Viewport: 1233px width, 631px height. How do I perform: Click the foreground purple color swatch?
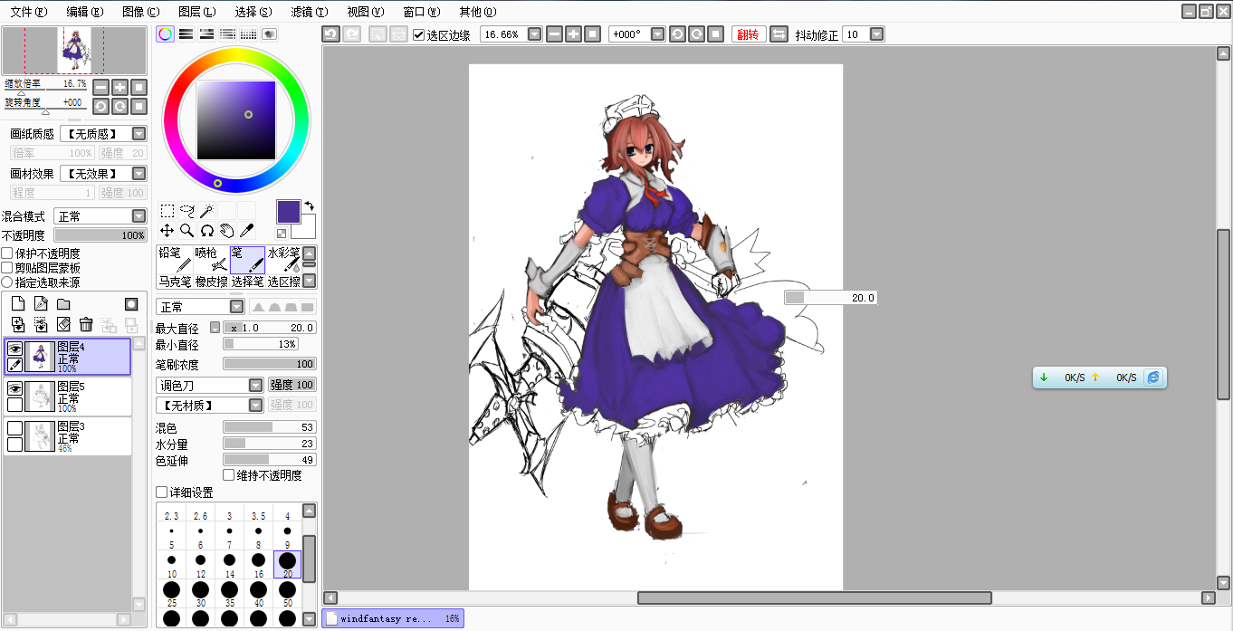(x=289, y=212)
